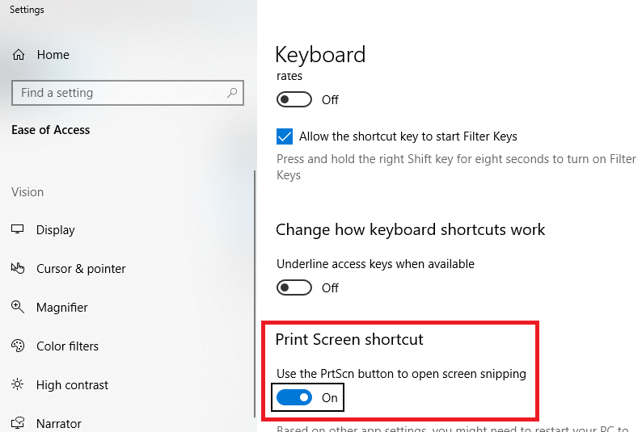This screenshot has height=432, width=642.
Task: Open the Magnifier settings page
Action: (x=61, y=308)
